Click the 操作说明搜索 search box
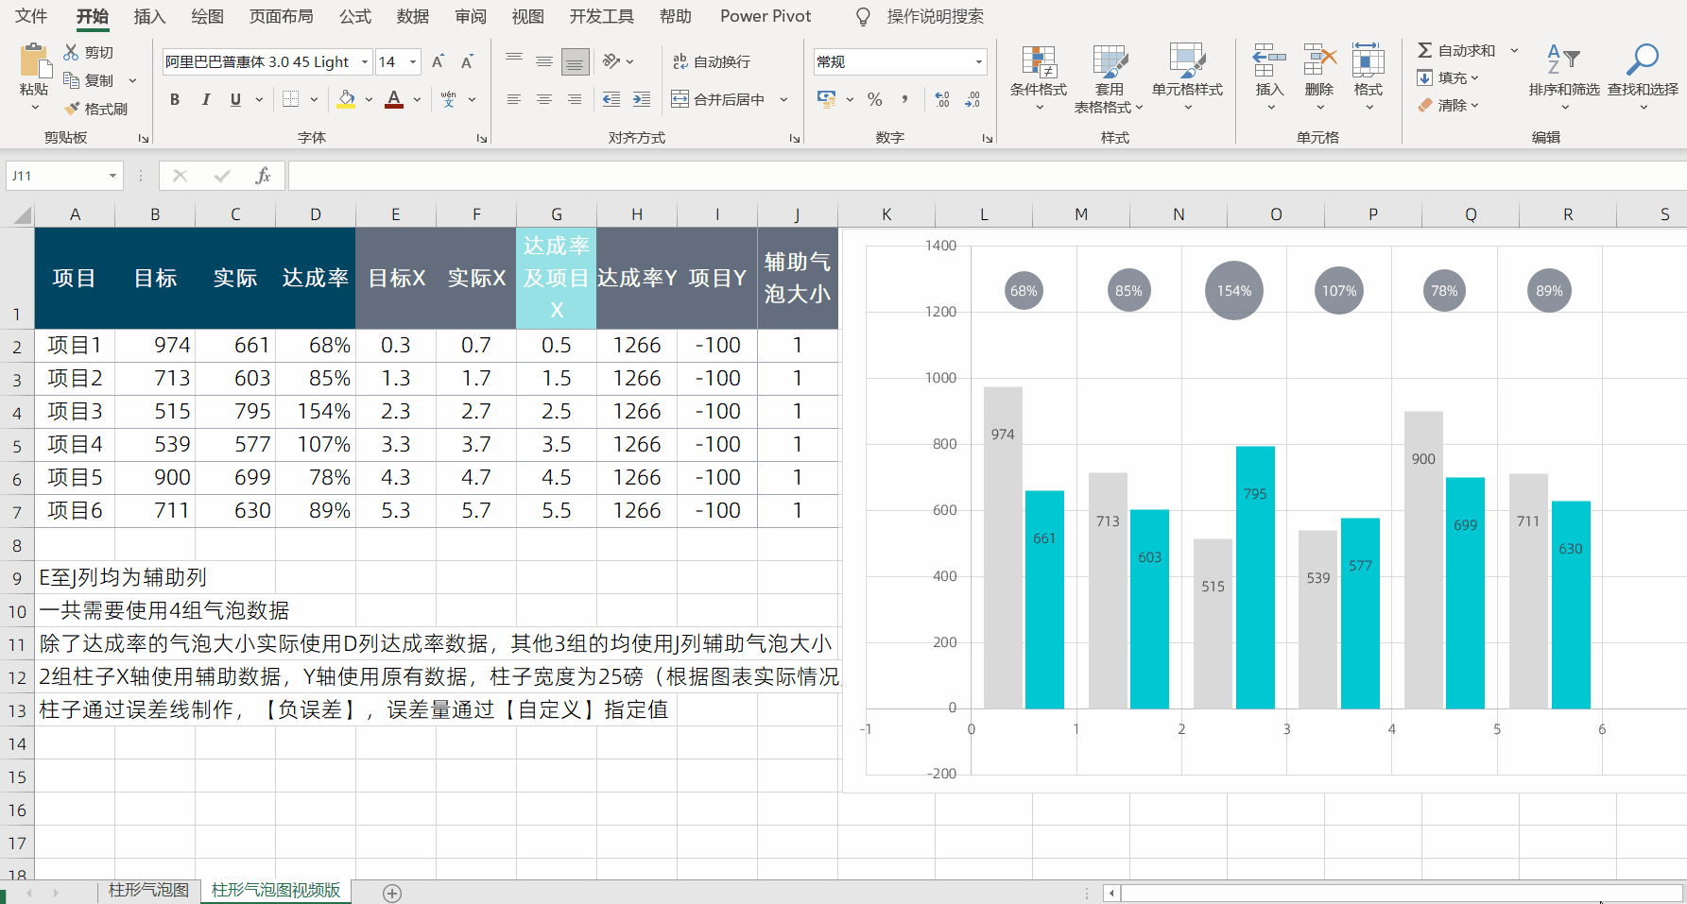The image size is (1687, 904). pos(935,16)
